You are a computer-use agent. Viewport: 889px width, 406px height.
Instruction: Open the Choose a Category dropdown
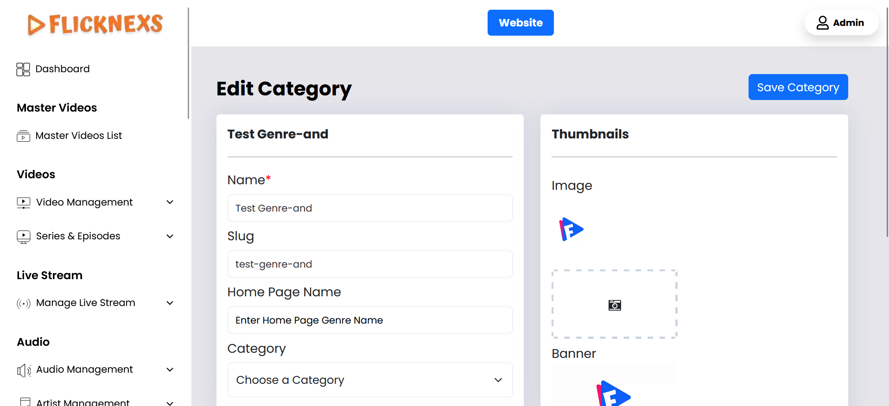[369, 380]
